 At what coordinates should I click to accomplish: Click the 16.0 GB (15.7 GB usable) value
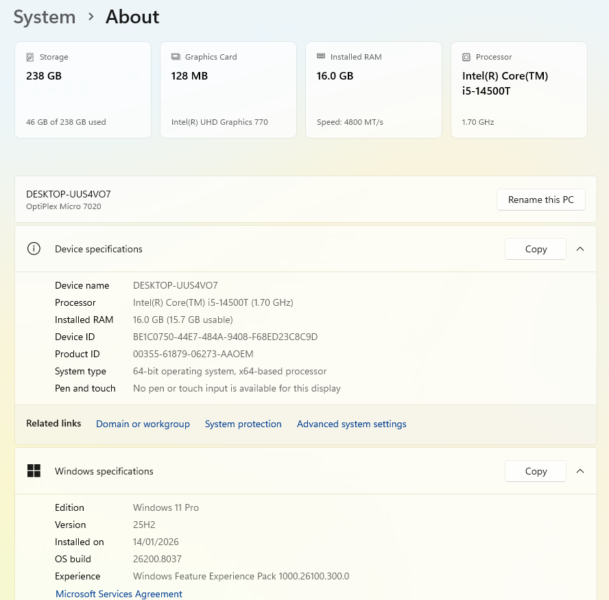click(x=183, y=320)
